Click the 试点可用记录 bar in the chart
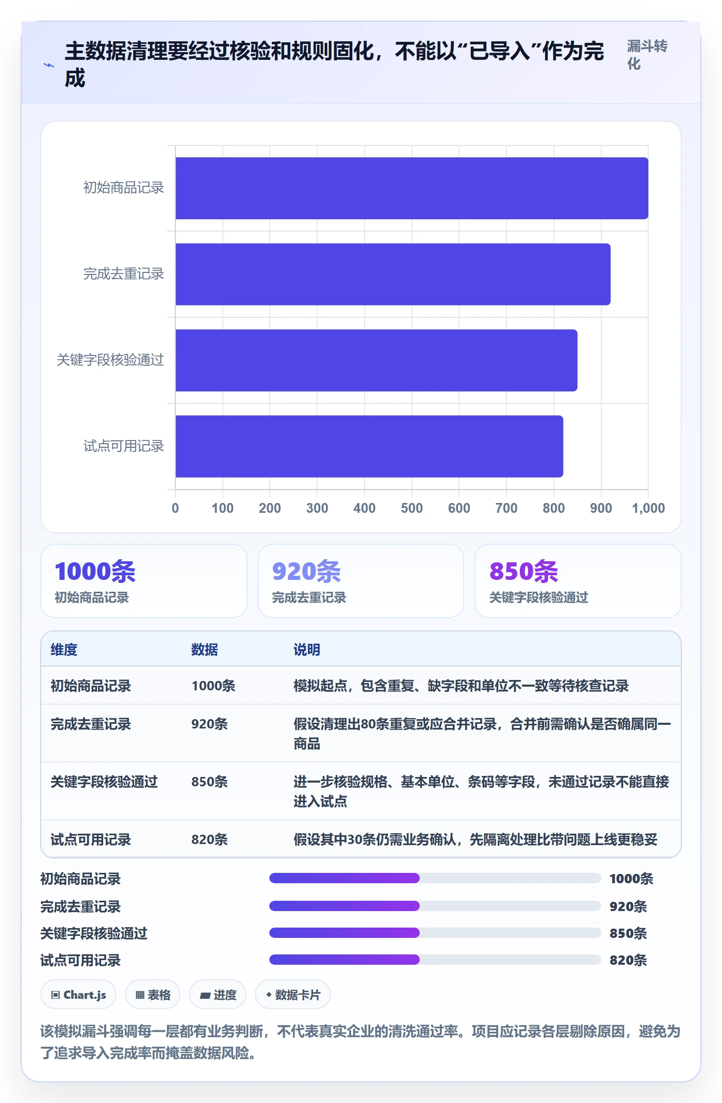 [369, 446]
